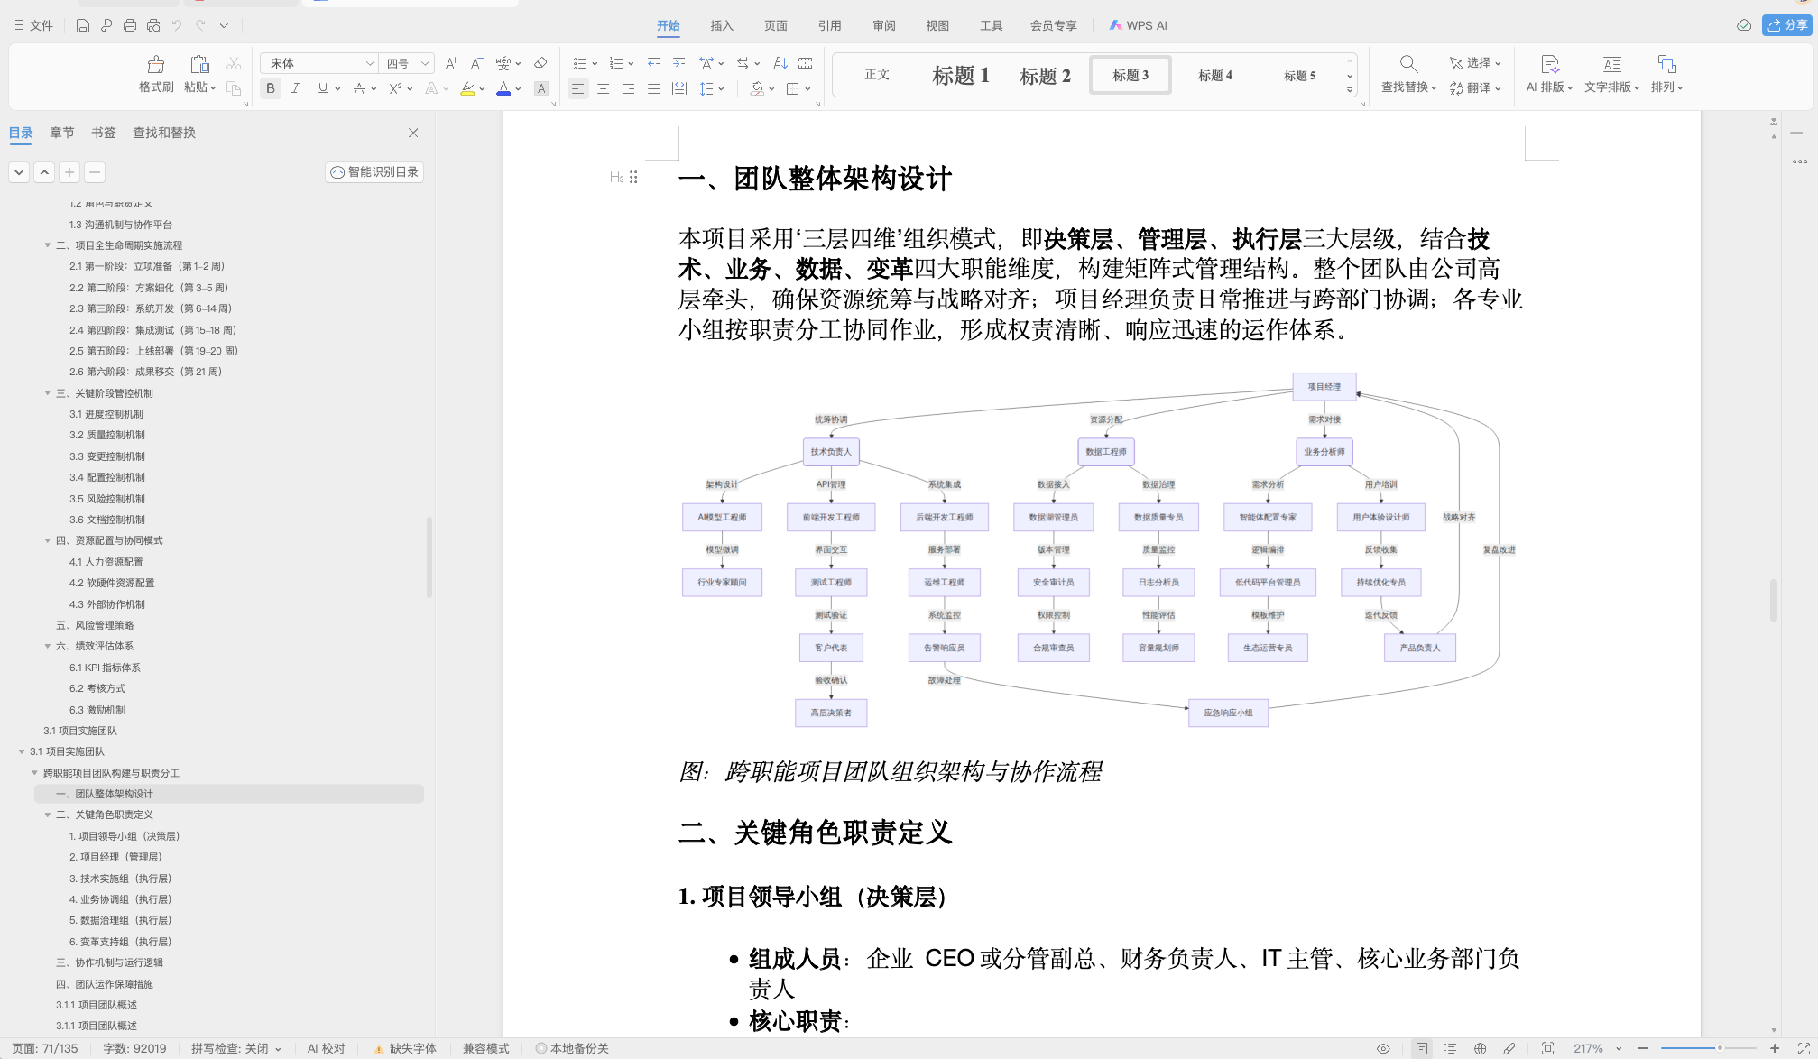The image size is (1818, 1059).
Task: Switch to web layout view in status bar
Action: pyautogui.click(x=1480, y=1048)
